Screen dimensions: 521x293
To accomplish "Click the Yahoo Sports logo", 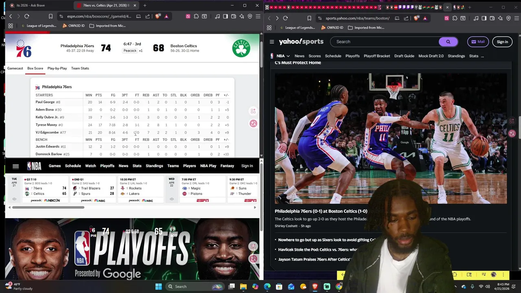I will click(x=301, y=42).
